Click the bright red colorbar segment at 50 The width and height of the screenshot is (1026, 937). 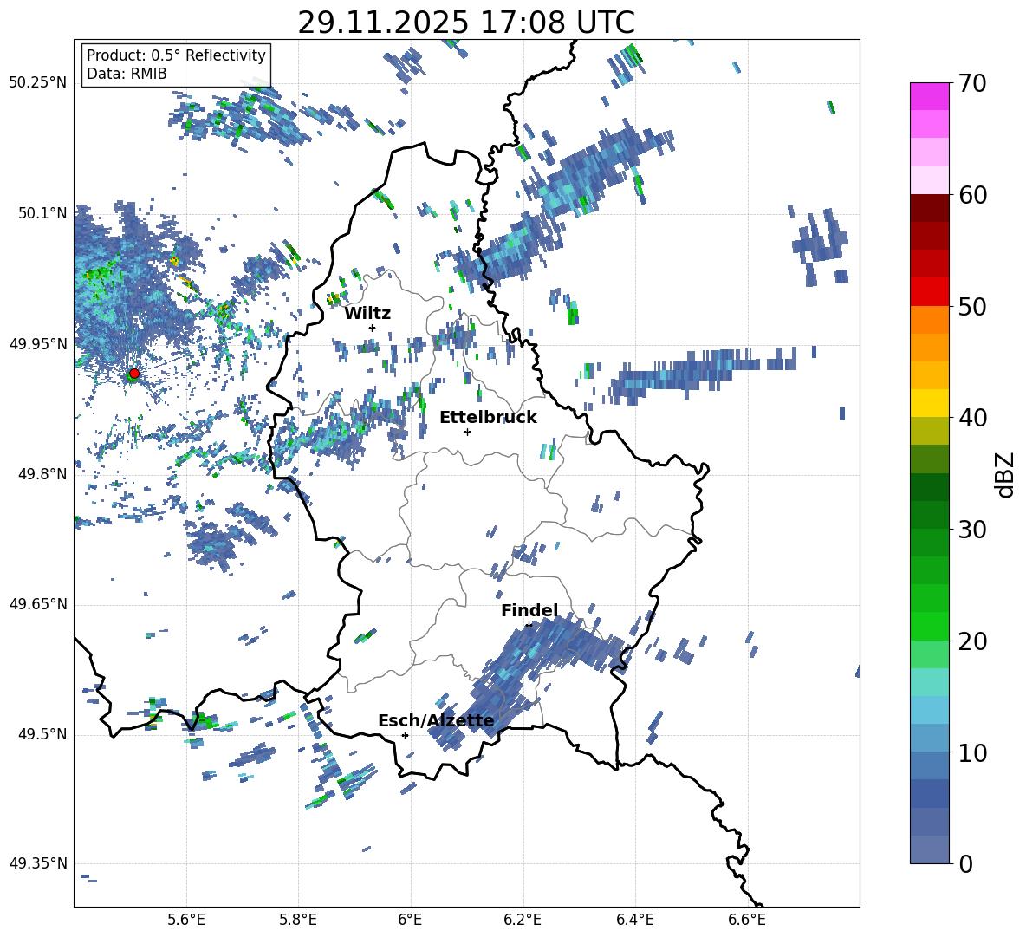929,292
